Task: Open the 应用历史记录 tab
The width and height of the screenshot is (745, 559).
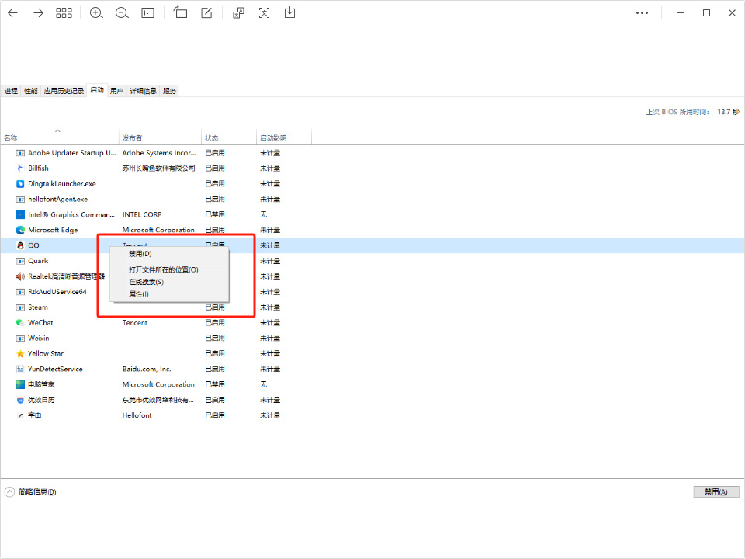Action: 64,91
